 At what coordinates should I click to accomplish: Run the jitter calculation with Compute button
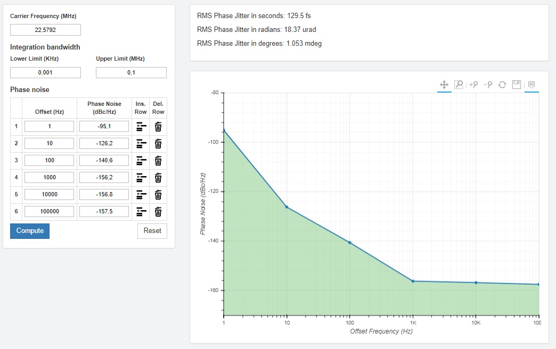[x=30, y=231]
